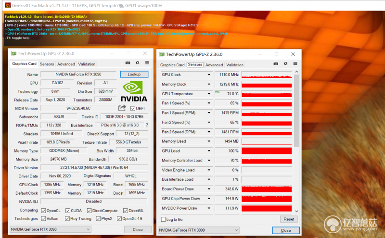Click the NVIDIA logo in GPU-Z
Screen dimensions: 385x238
(134, 91)
